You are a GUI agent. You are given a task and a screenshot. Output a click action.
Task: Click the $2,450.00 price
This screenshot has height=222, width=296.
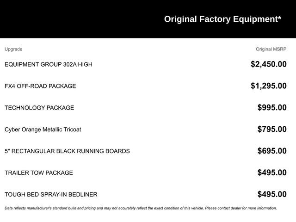click(x=268, y=64)
